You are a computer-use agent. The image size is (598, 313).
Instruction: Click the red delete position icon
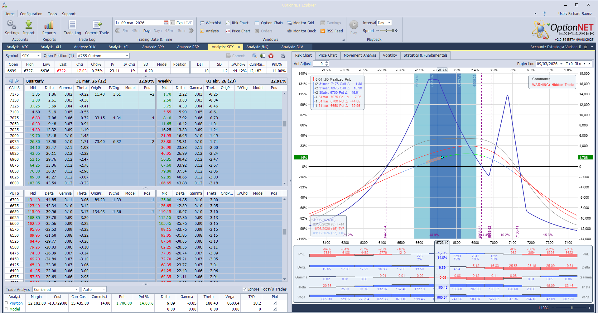tap(271, 56)
